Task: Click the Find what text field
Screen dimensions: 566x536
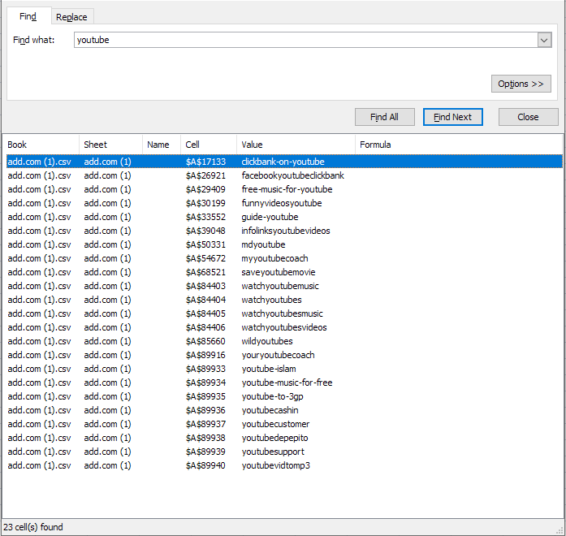Action: point(306,40)
